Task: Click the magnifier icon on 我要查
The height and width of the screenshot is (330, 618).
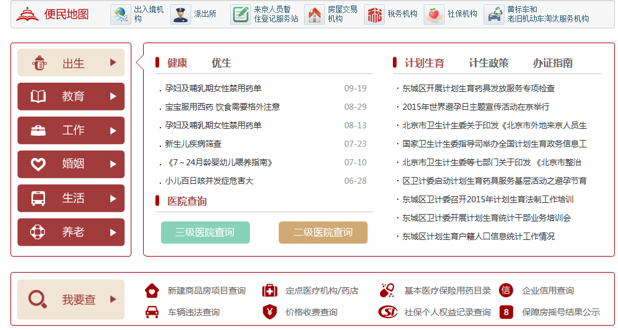Action: 38,299
